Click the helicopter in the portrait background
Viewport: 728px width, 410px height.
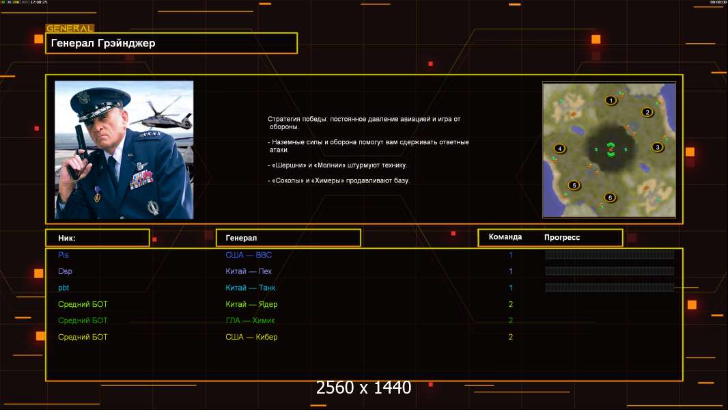162,118
